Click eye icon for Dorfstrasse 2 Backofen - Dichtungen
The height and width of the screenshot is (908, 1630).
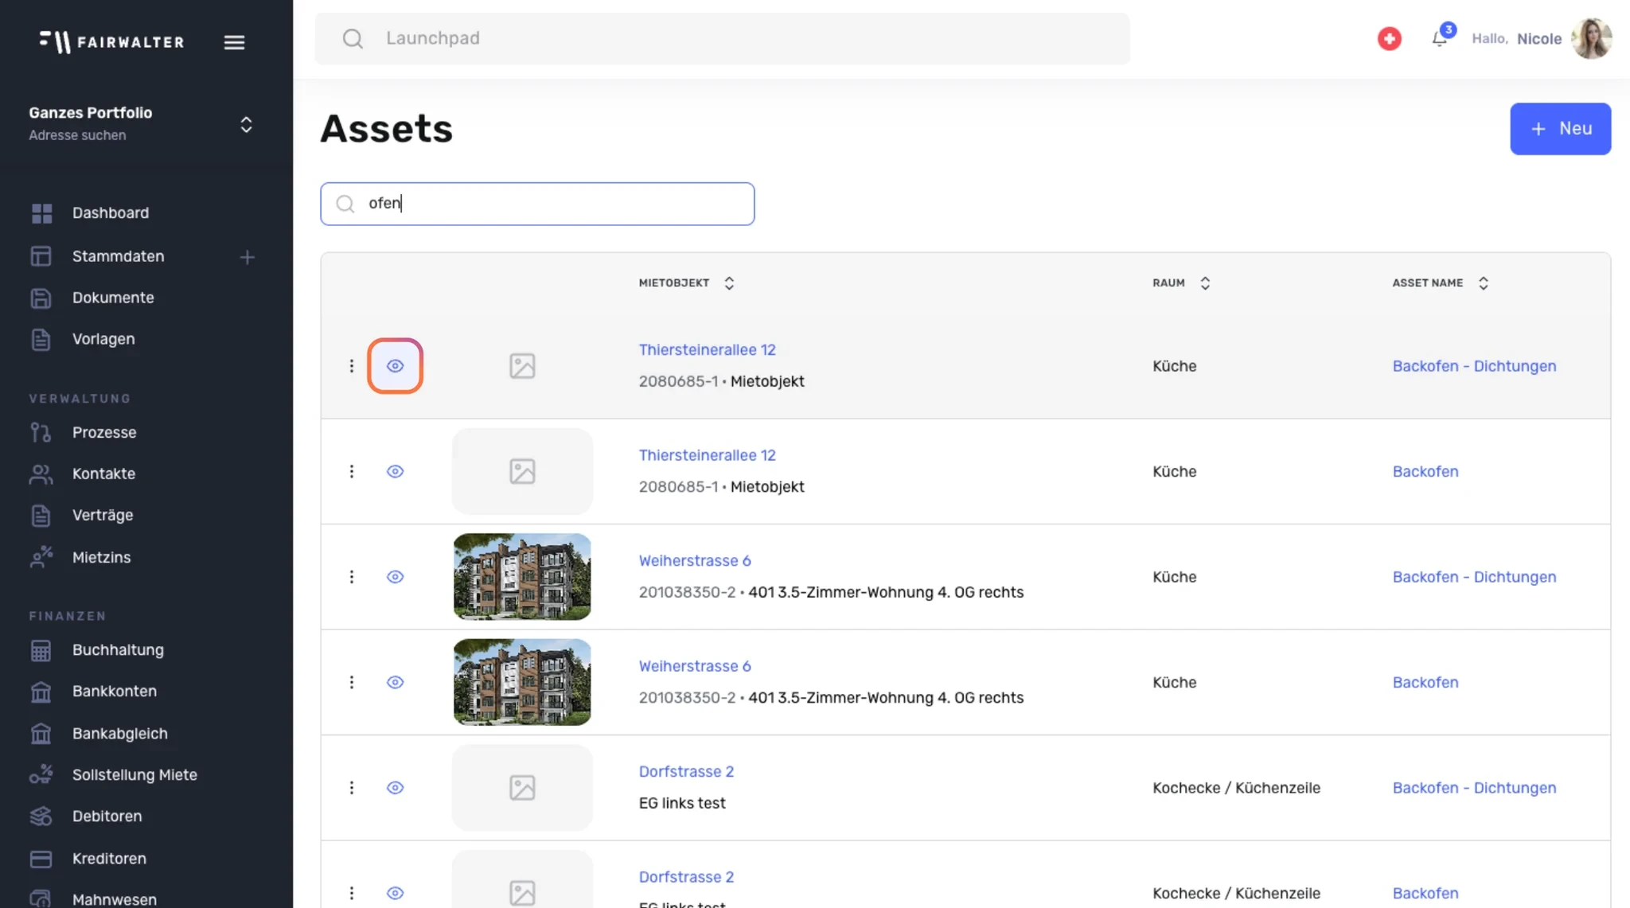tap(395, 788)
